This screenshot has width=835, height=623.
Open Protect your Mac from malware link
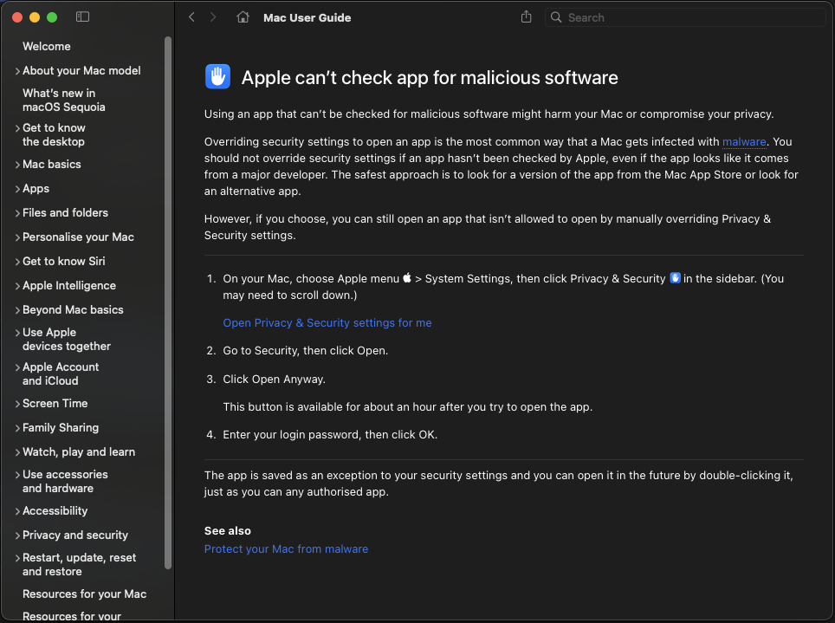click(286, 549)
